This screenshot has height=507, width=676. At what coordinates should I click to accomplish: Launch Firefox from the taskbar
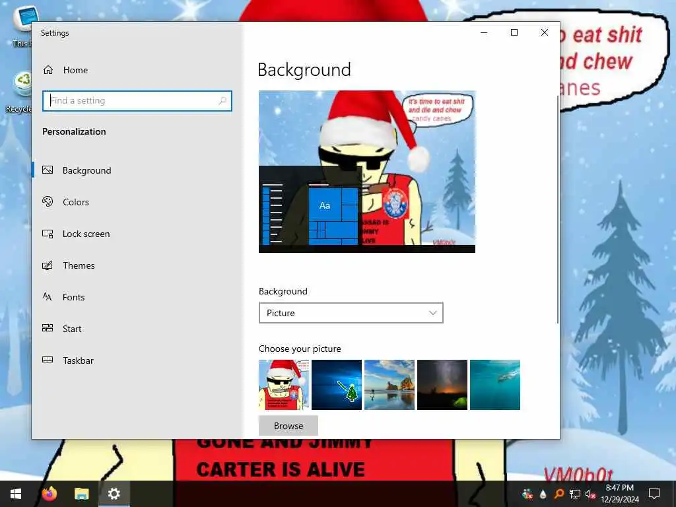[x=49, y=494]
